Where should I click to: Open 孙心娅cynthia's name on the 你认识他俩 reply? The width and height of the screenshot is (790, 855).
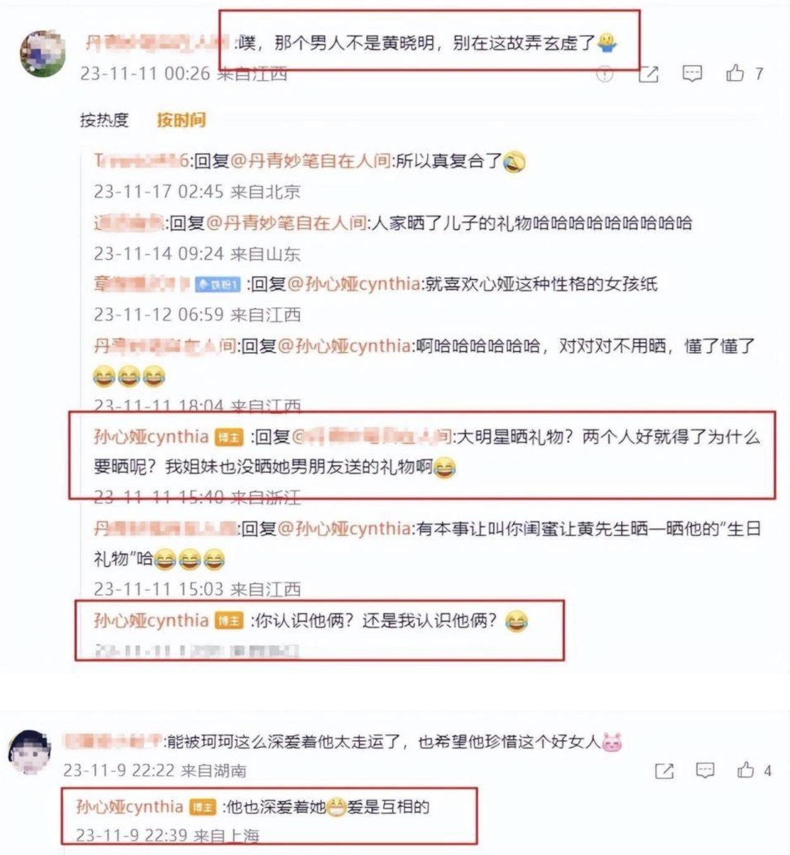(151, 620)
